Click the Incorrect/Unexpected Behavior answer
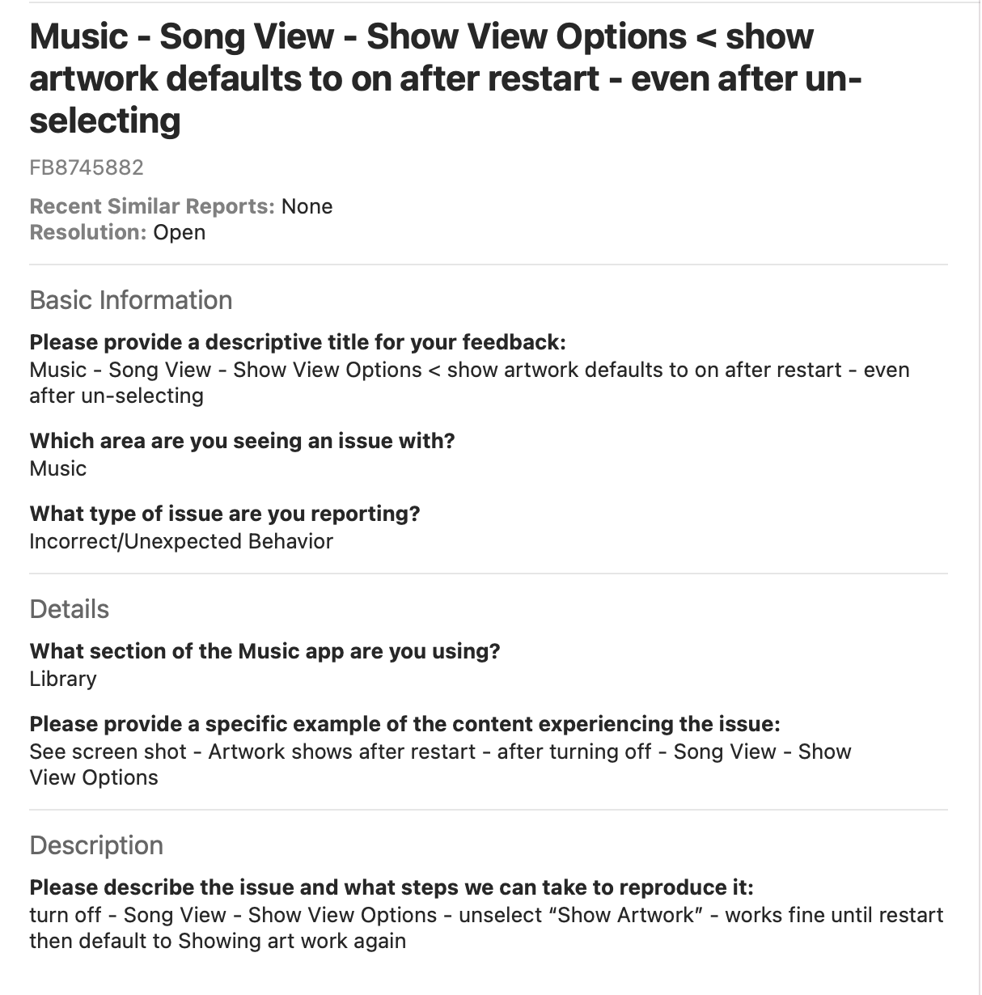Image resolution: width=982 pixels, height=995 pixels. point(181,541)
